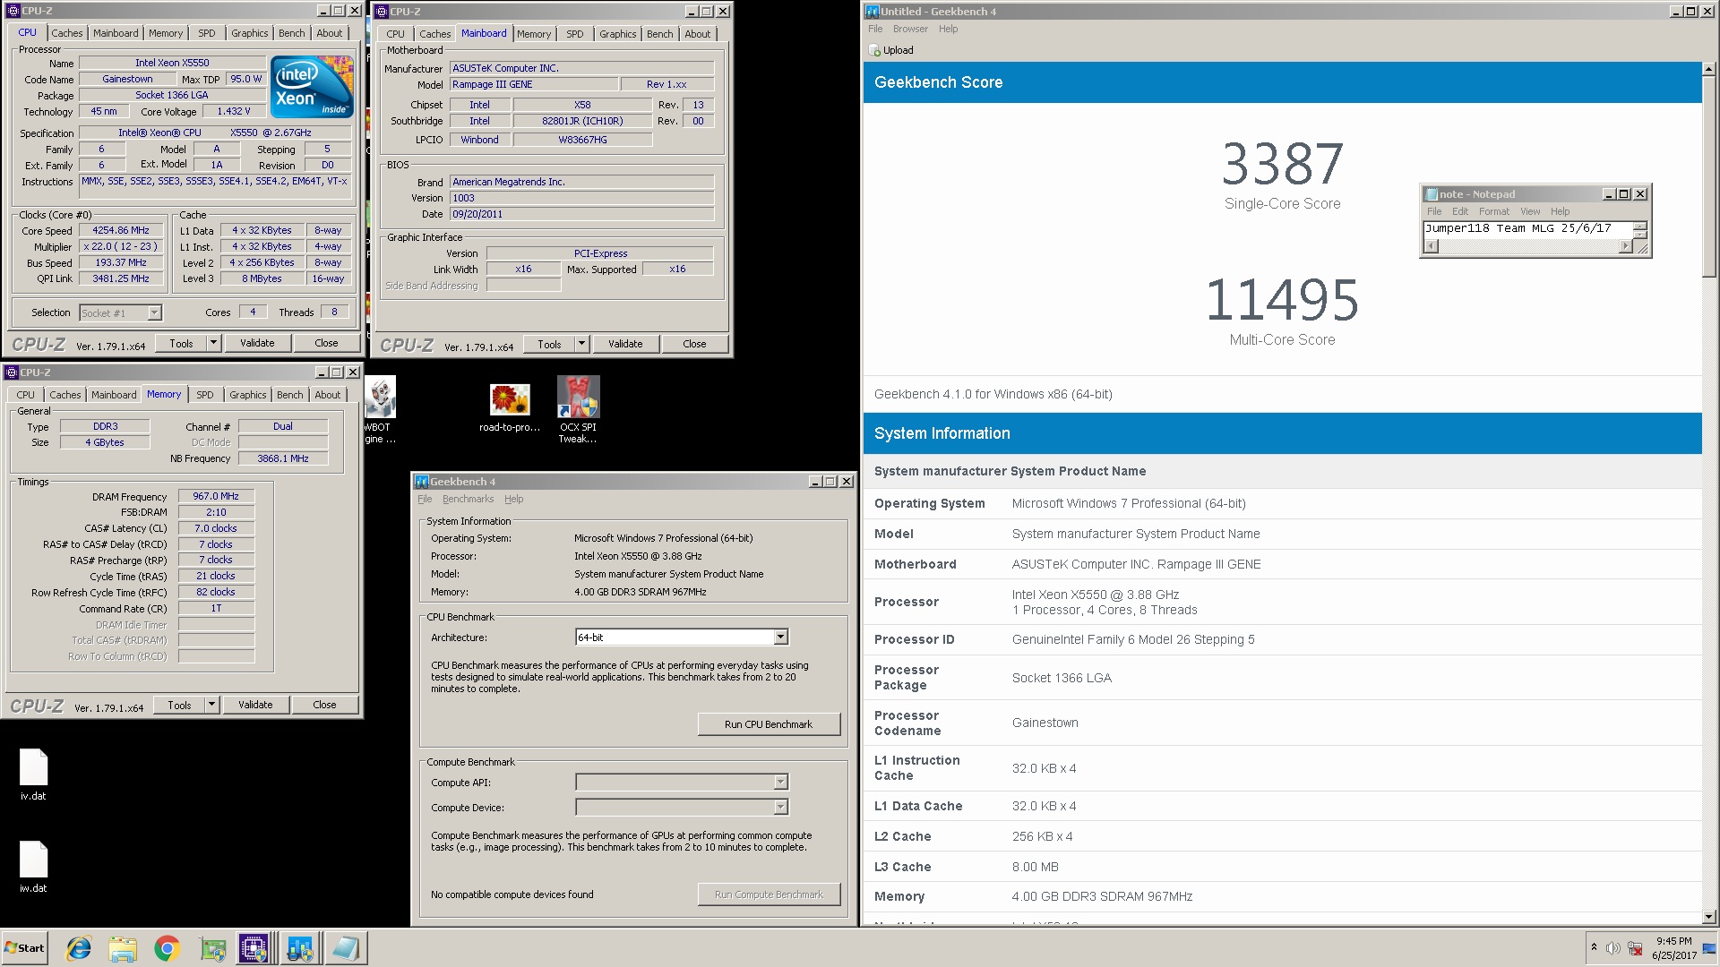Image resolution: width=1720 pixels, height=967 pixels.
Task: Click the volume speaker tray icon
Action: coord(1612,948)
